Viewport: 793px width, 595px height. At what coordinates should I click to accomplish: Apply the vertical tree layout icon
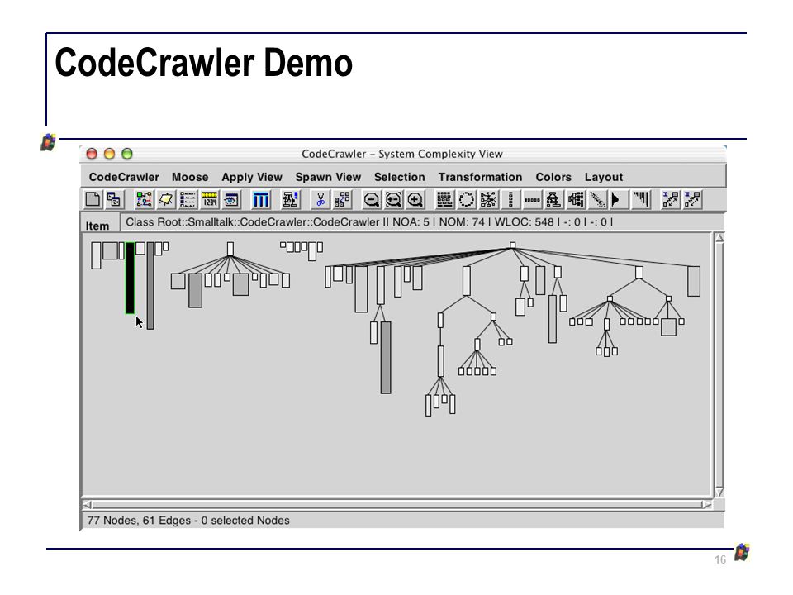pos(553,199)
